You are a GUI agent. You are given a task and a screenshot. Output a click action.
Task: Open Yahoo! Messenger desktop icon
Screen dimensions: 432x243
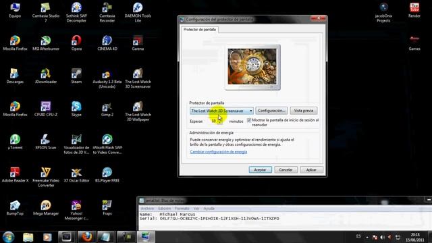click(x=76, y=210)
